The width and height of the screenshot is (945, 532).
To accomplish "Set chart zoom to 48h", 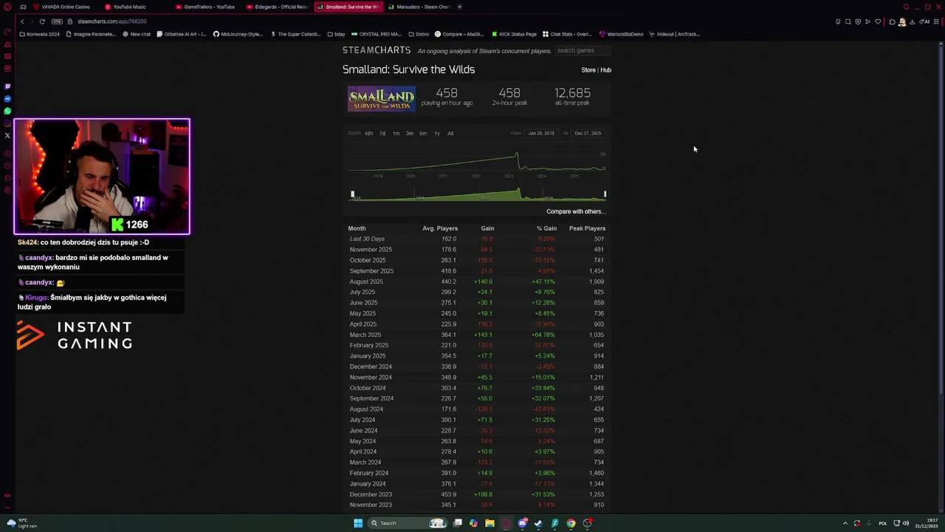I will point(368,134).
